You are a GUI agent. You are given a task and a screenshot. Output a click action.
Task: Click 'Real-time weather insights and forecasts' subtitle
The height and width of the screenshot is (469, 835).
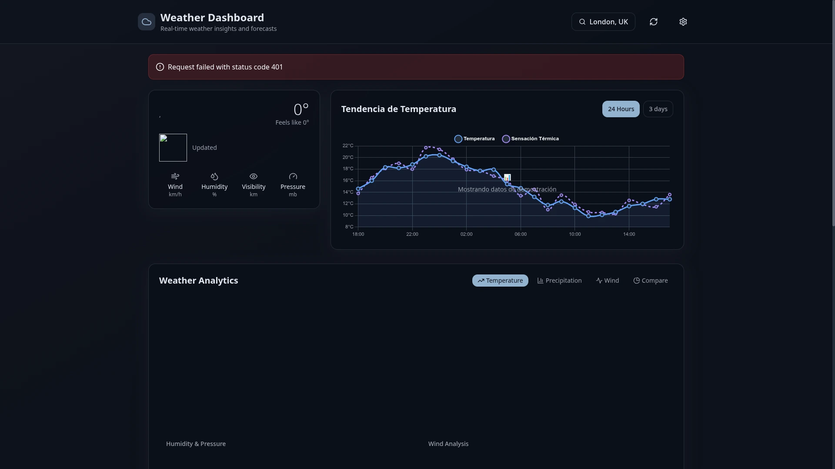click(218, 29)
